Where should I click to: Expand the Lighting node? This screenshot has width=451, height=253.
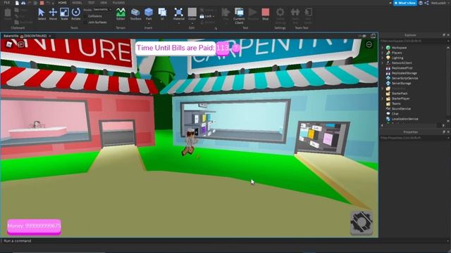[383, 58]
